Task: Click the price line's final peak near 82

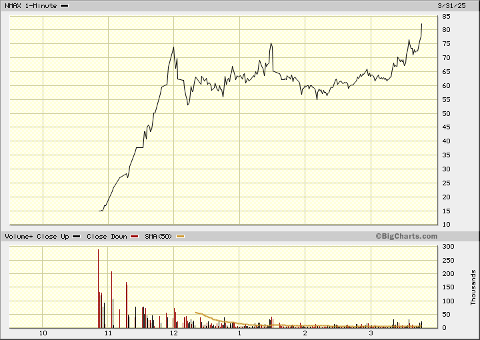Action: point(422,25)
